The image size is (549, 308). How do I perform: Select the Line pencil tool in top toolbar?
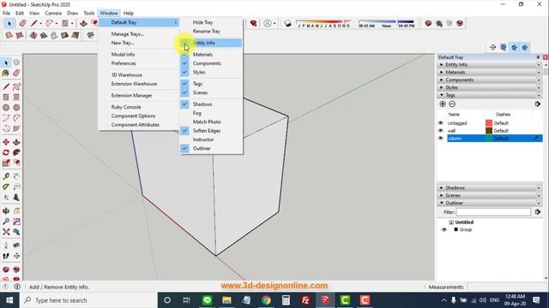click(33, 23)
